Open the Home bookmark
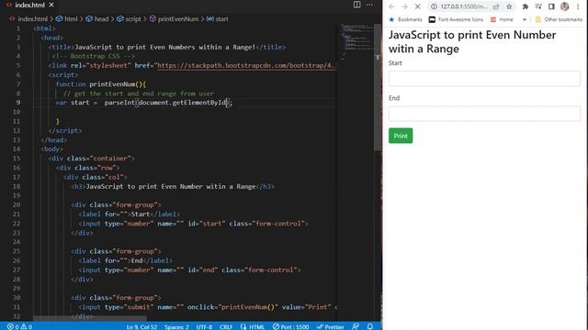588x330 pixels. pos(502,19)
